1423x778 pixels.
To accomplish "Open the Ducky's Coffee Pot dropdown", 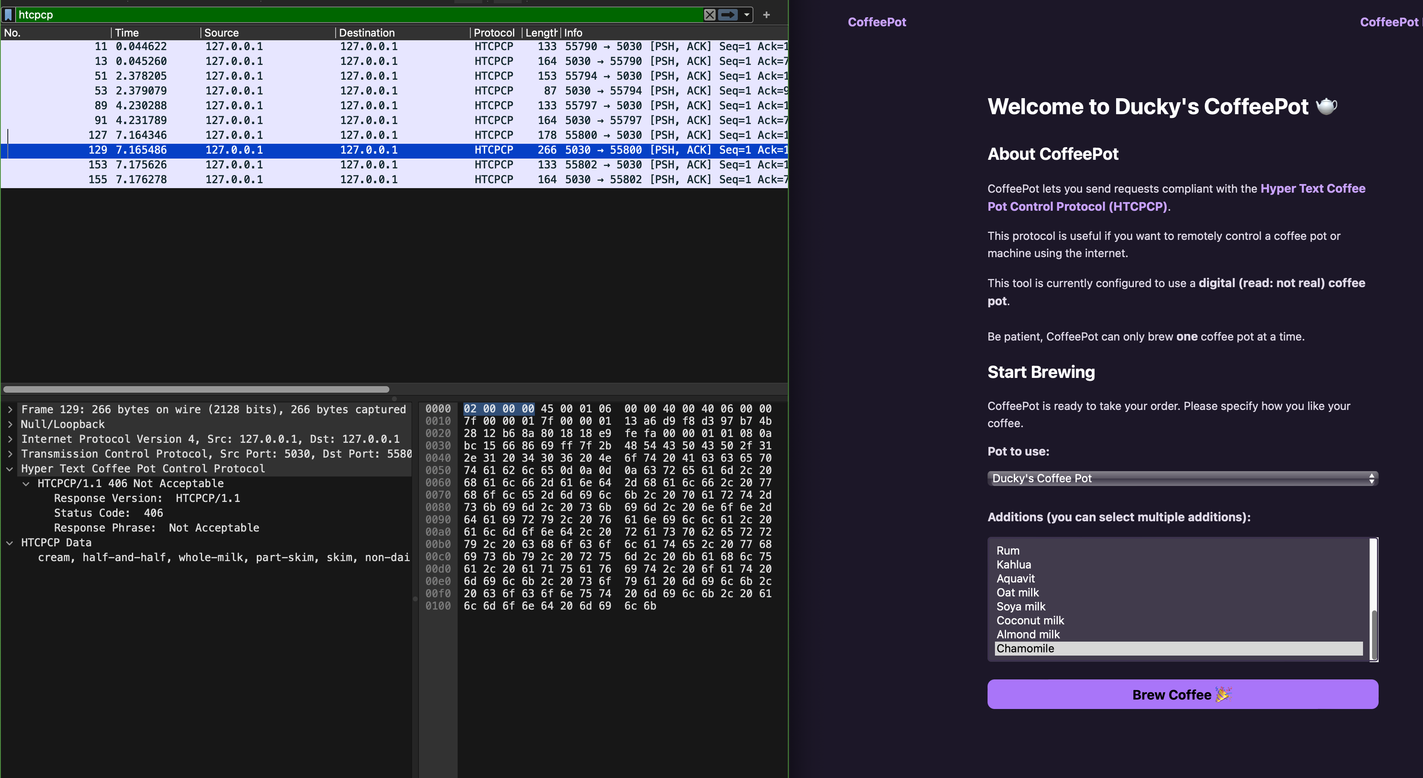I will 1182,479.
